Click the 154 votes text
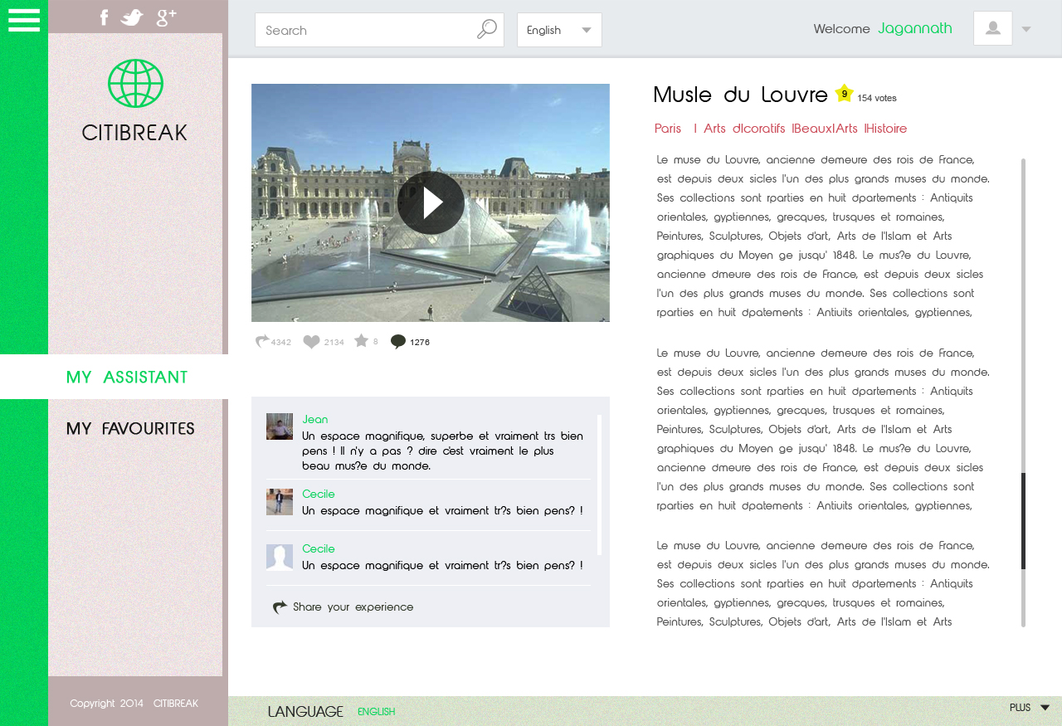The height and width of the screenshot is (726, 1062). [x=877, y=98]
